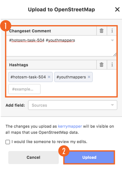This screenshot has width=122, height=173.
Task: Click inside the Changeset Comment text area
Action: (x=61, y=46)
